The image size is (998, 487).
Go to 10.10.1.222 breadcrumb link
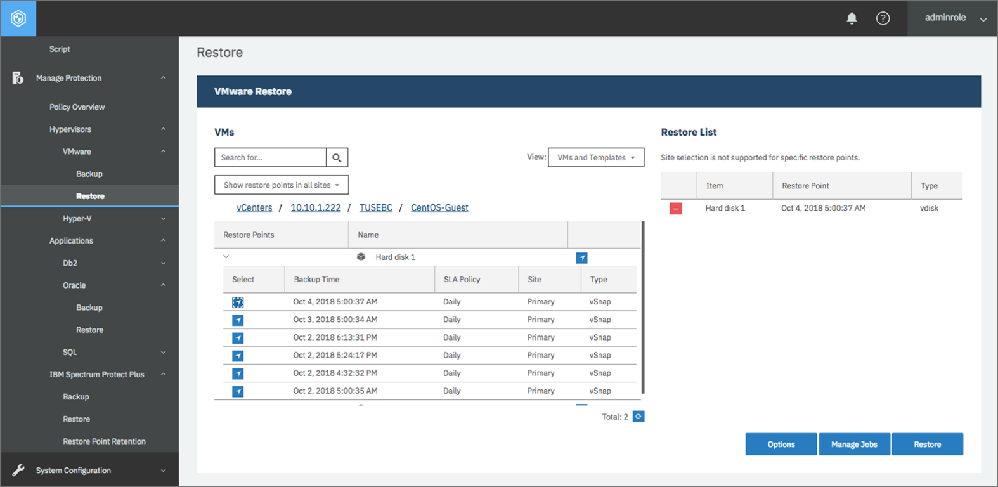[316, 208]
